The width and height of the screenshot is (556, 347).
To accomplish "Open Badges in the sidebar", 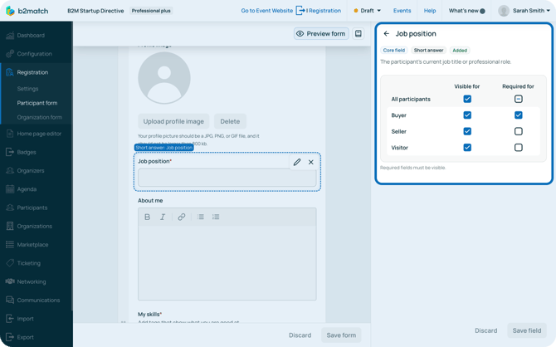I will (x=27, y=152).
